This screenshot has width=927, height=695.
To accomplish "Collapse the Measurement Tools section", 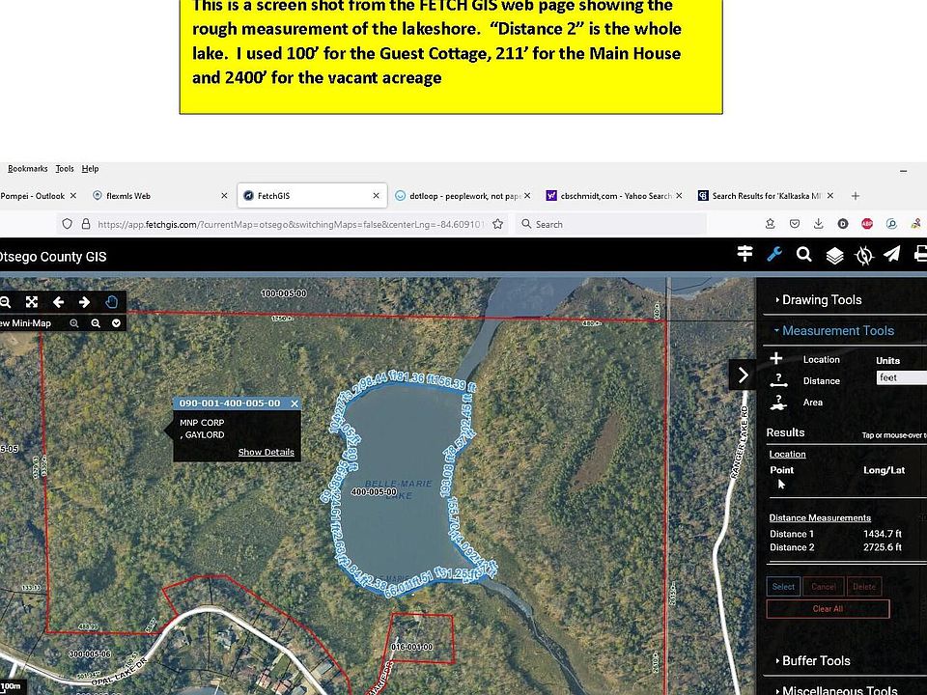I will 837,331.
